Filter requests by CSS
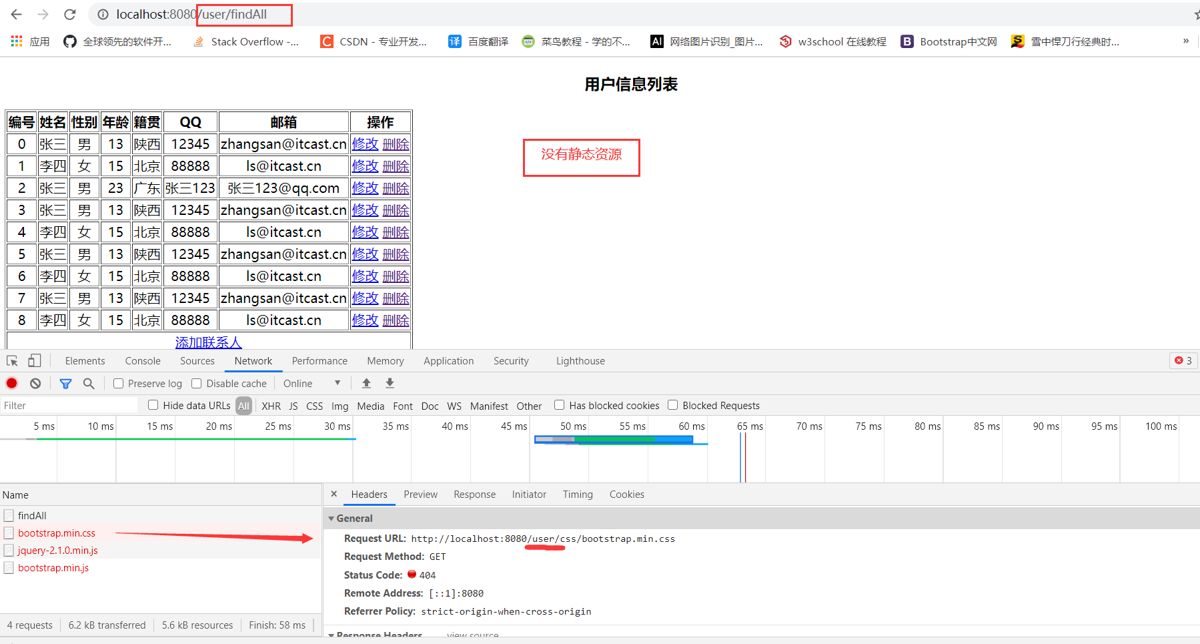 pyautogui.click(x=314, y=406)
